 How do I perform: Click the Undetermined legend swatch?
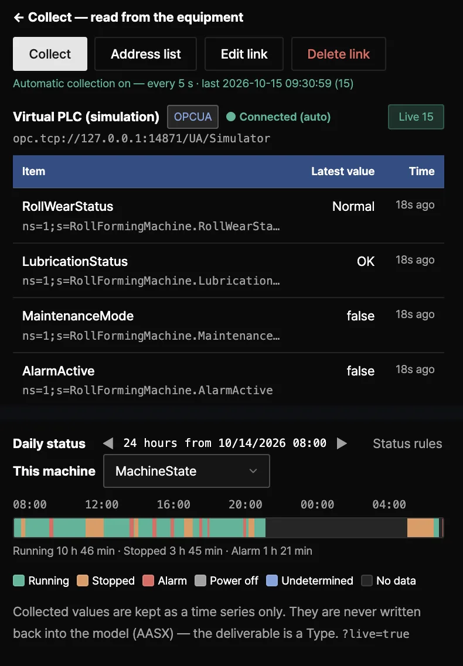272,580
